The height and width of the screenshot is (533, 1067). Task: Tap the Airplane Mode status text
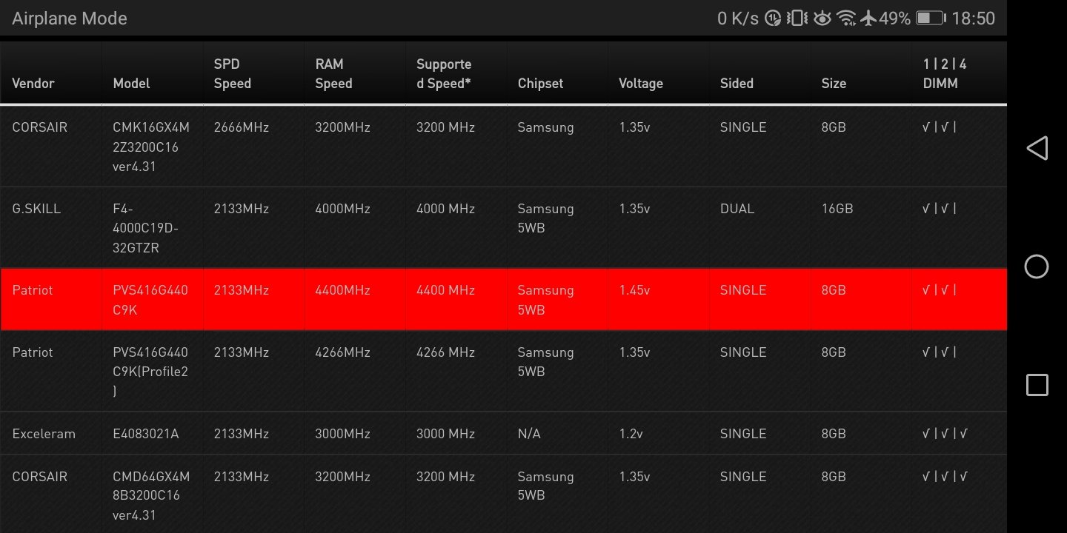click(x=70, y=19)
